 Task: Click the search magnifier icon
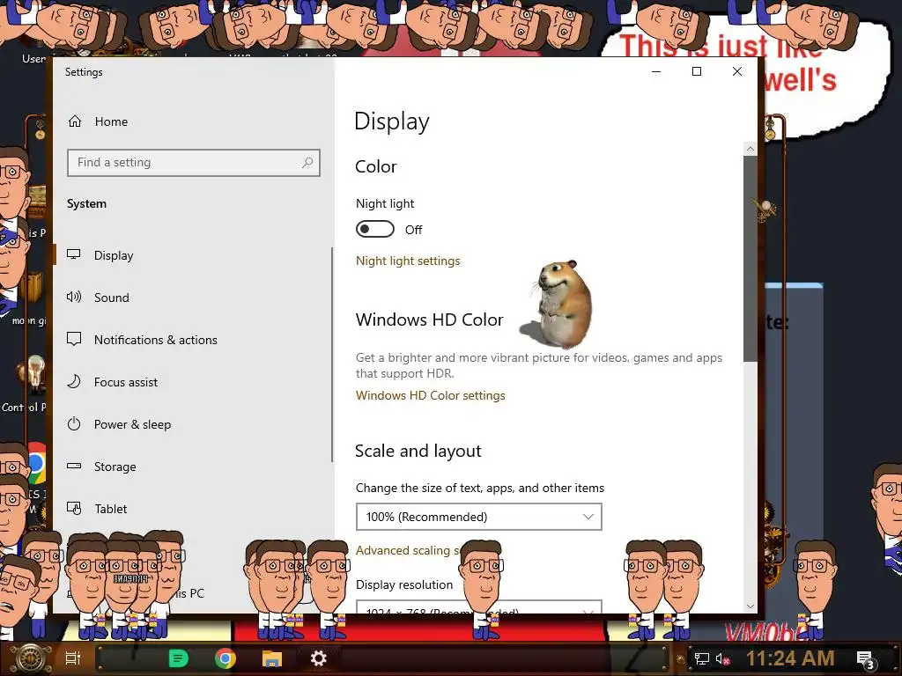pos(307,163)
